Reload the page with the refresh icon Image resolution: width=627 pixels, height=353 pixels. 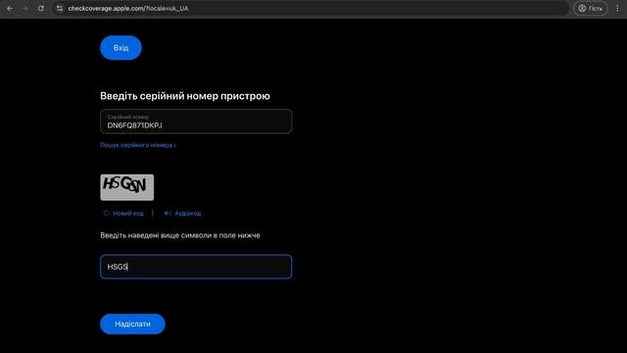tap(41, 9)
